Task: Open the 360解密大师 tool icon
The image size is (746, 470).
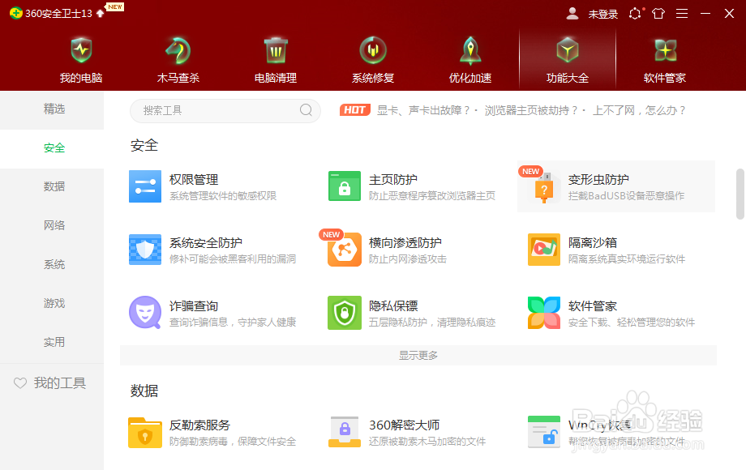Action: pos(344,432)
